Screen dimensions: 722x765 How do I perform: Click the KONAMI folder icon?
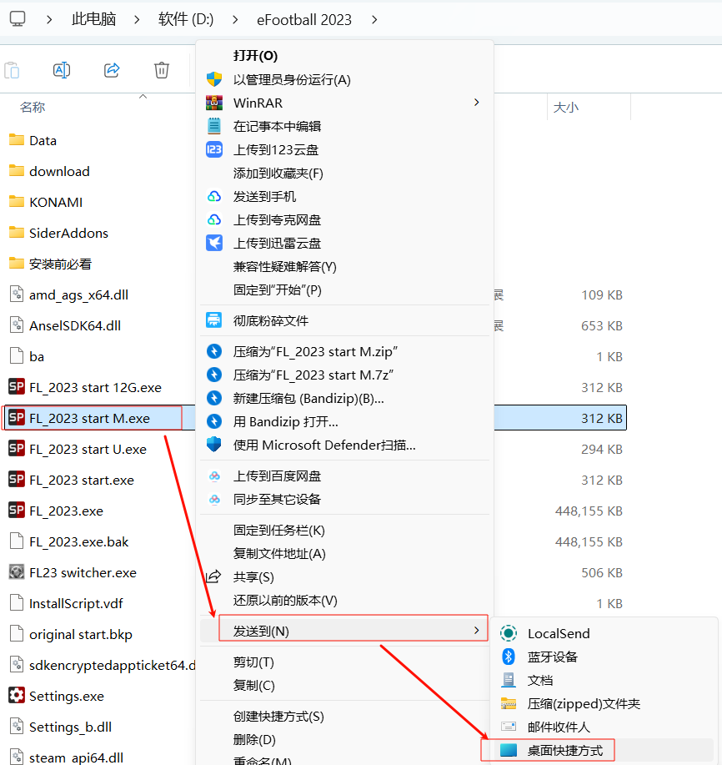click(17, 202)
